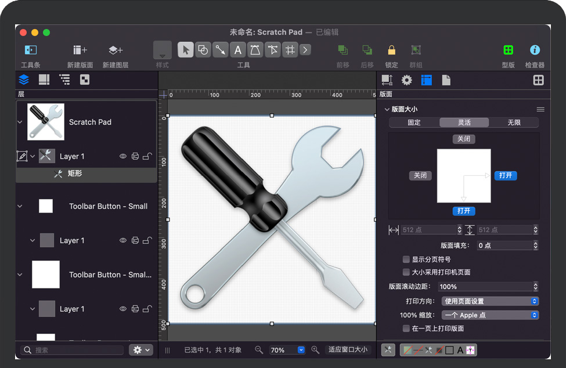Activate the Text tool in toolbar
Viewport: 566px width, 368px height.
click(x=237, y=50)
